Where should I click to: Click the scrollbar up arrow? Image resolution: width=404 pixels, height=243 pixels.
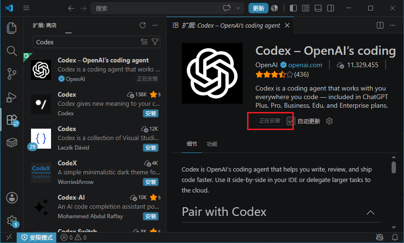coord(394,157)
